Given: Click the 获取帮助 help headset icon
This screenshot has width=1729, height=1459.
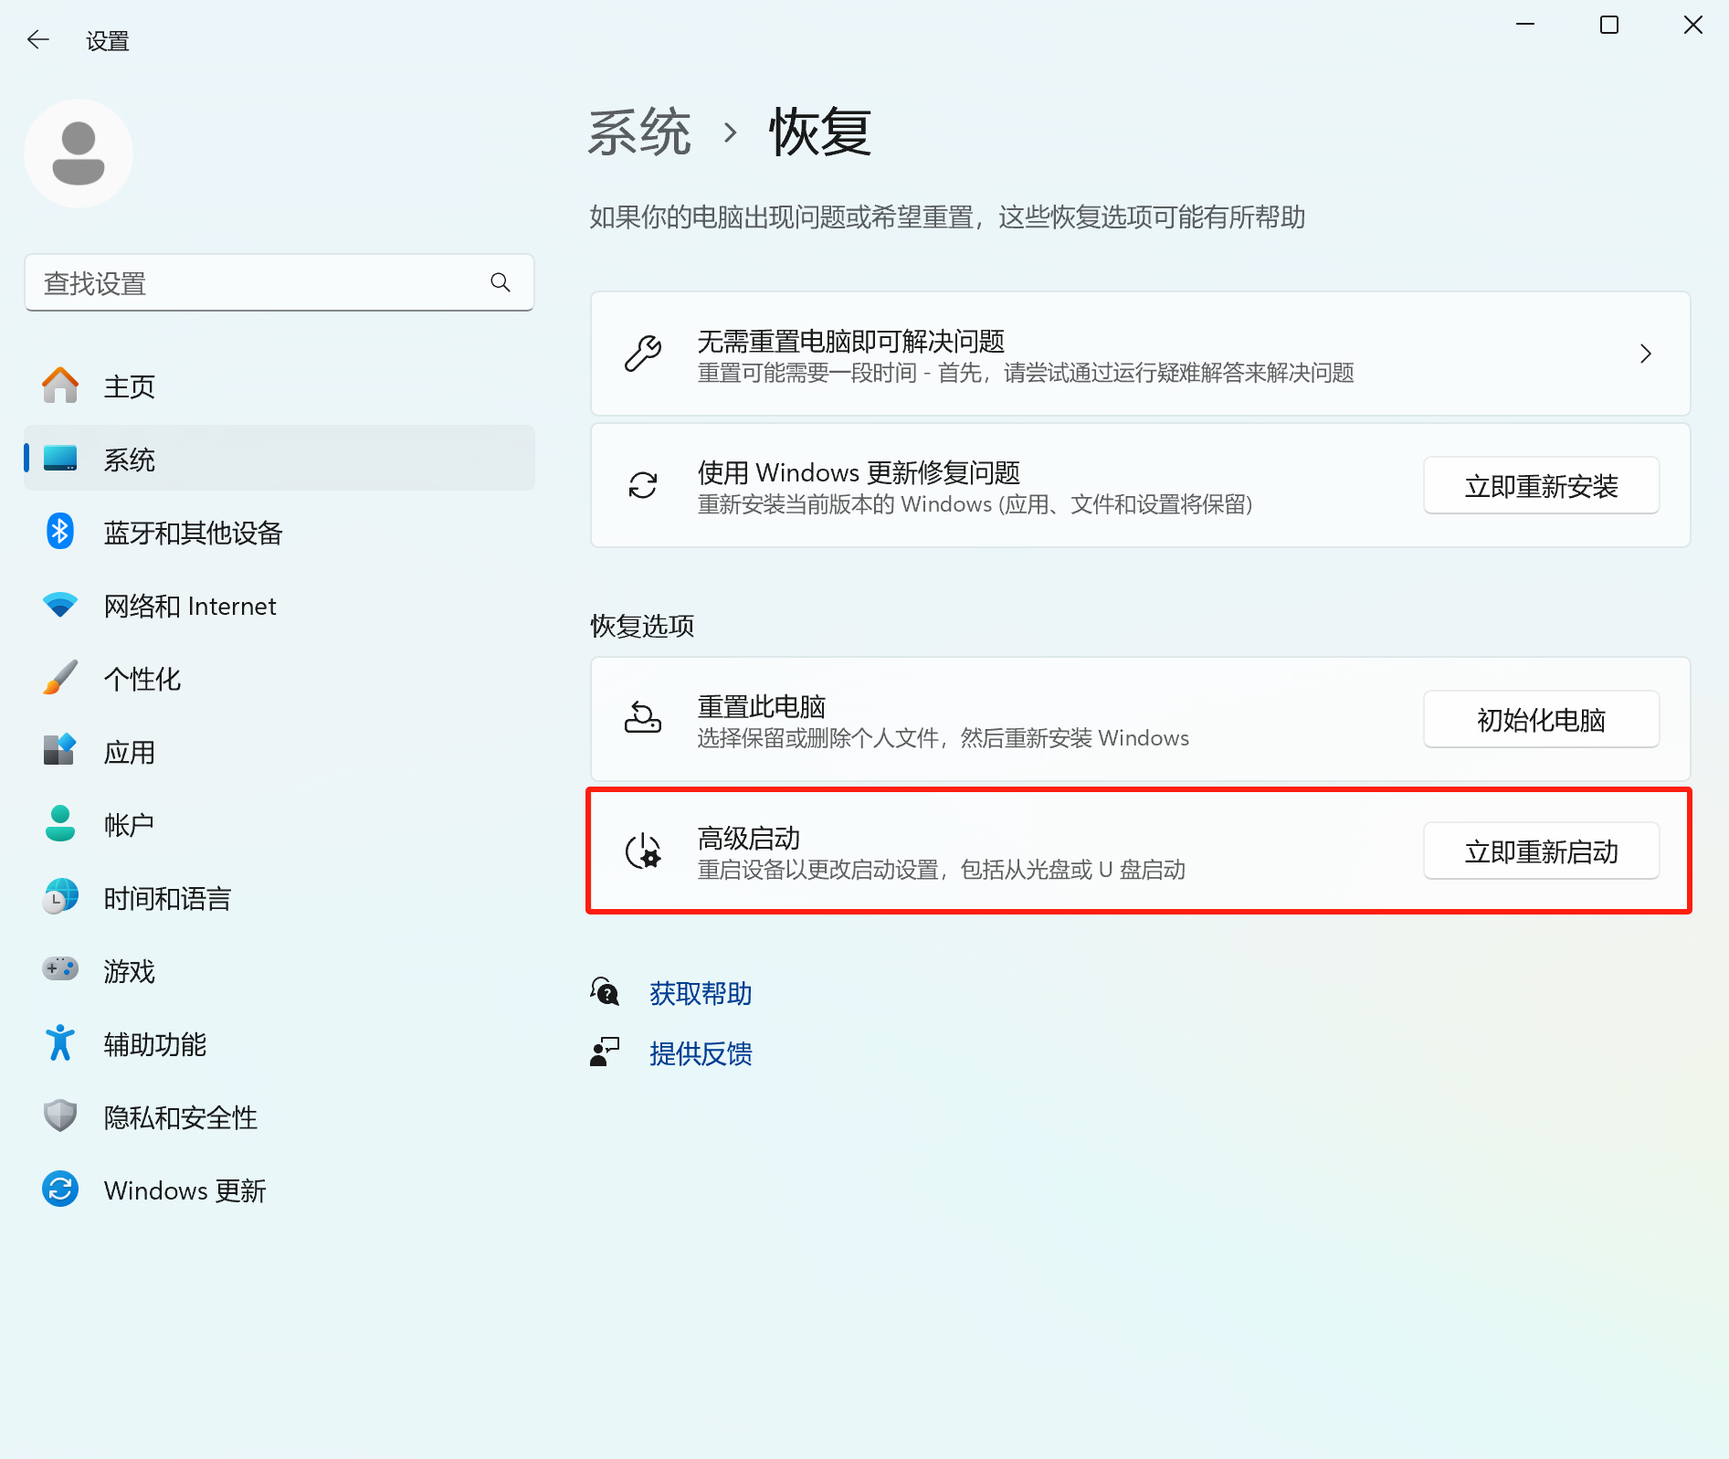Looking at the screenshot, I should click(605, 992).
